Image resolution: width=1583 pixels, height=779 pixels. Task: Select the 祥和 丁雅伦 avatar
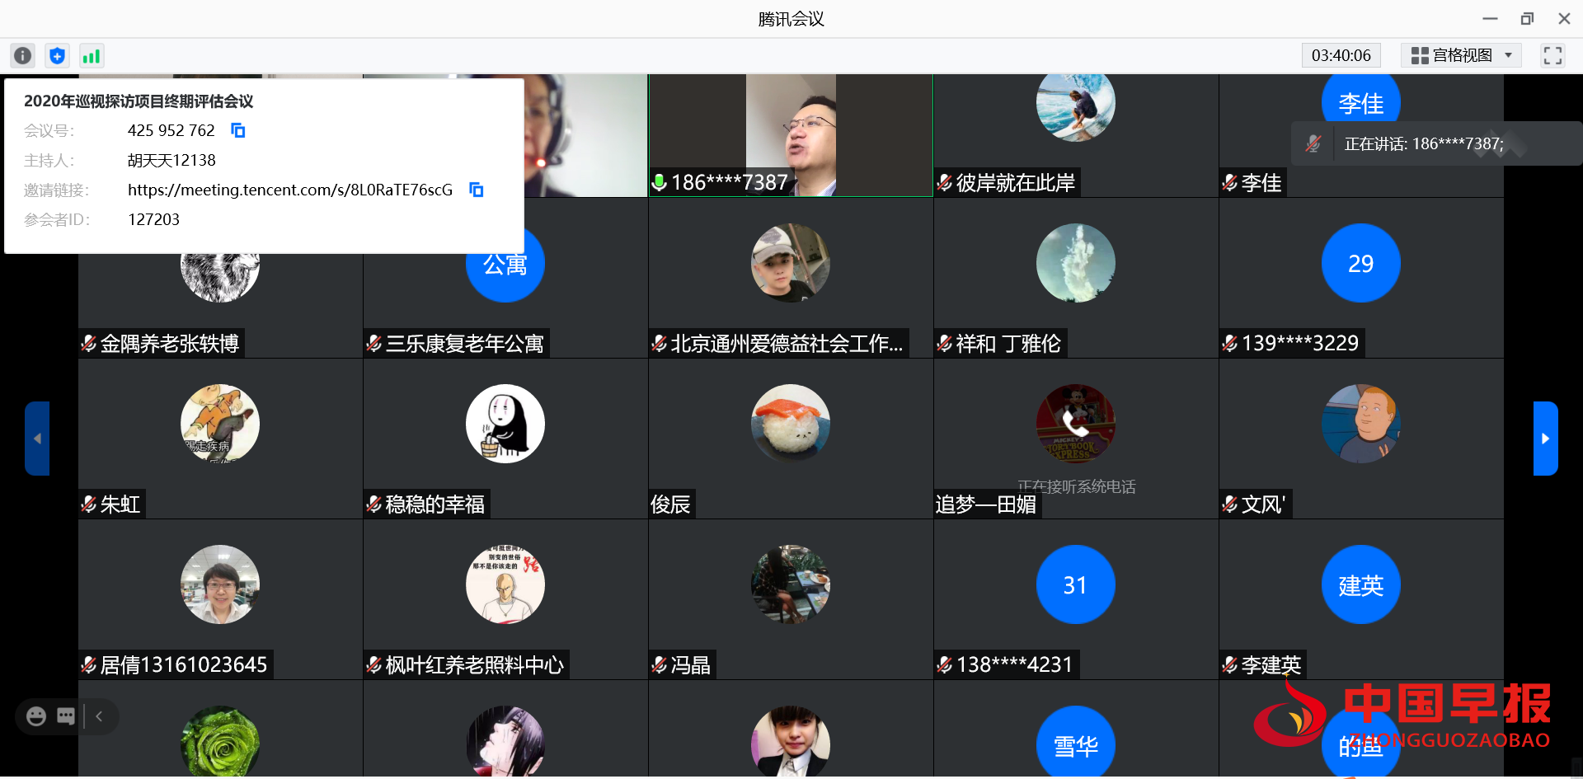click(x=1076, y=263)
